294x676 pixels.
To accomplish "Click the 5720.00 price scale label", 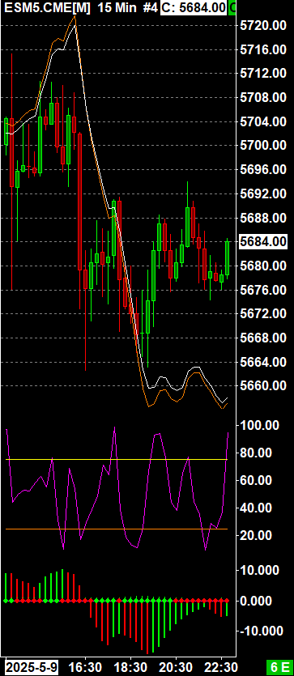I will (x=263, y=26).
